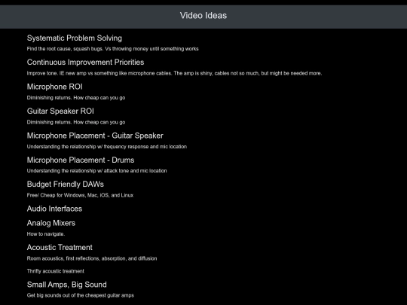
Task: Open Microphone Placement - Drums item
Action: click(x=81, y=160)
